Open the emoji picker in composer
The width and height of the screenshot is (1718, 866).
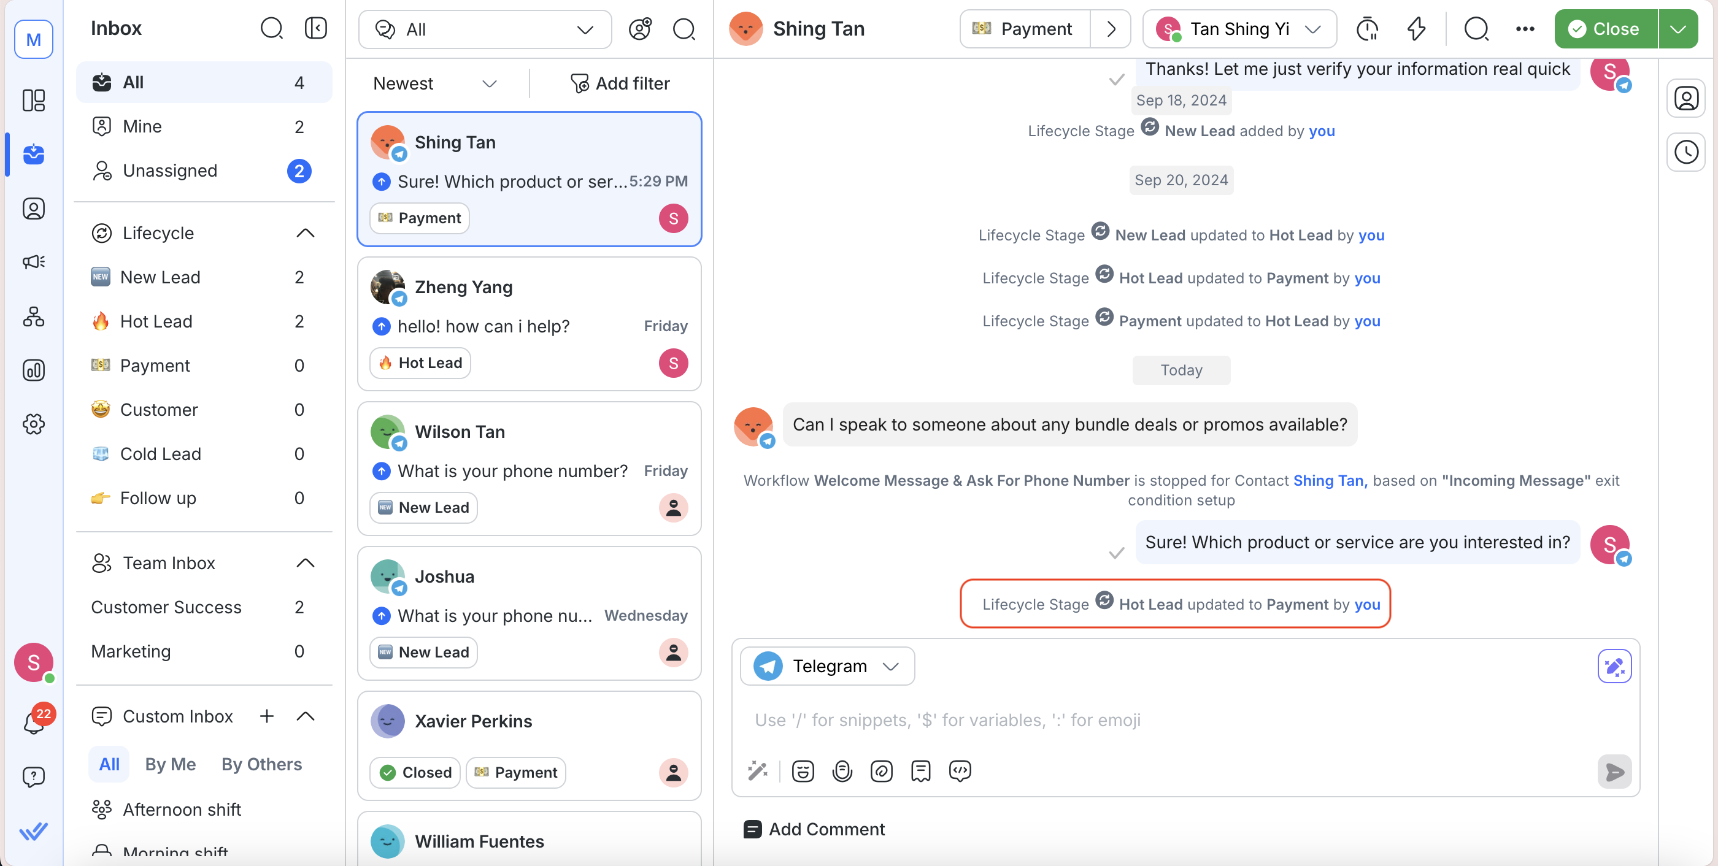[x=803, y=772]
